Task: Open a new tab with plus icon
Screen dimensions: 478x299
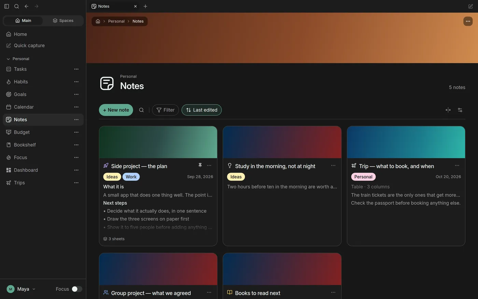Action: 145,6
